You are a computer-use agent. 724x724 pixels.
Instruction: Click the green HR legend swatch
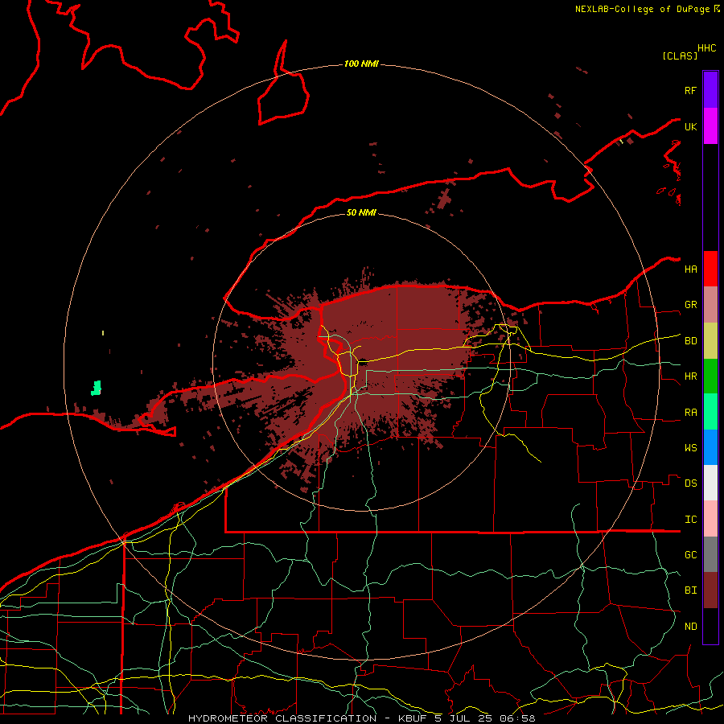click(x=710, y=376)
